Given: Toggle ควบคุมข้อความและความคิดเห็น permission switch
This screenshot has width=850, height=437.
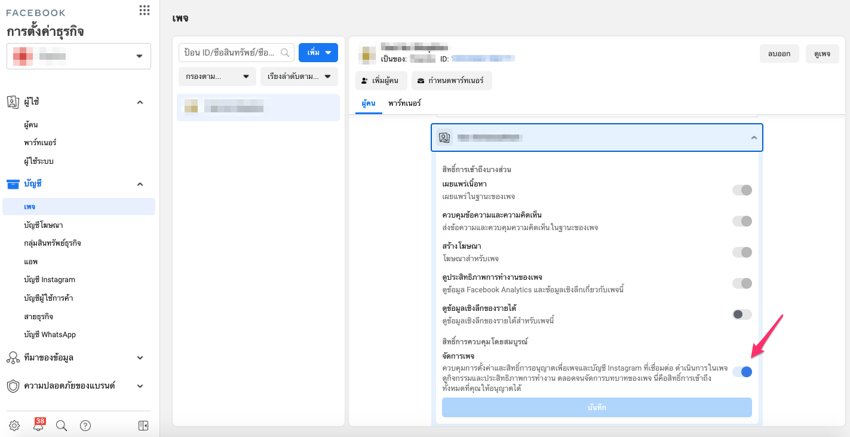Looking at the screenshot, I should coord(742,221).
